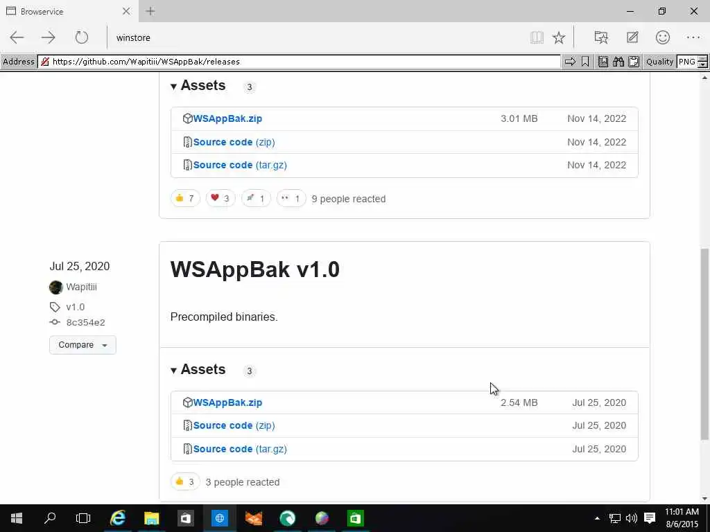The width and height of the screenshot is (710, 532).
Task: Reload the page with the refresh icon
Action: point(82,37)
